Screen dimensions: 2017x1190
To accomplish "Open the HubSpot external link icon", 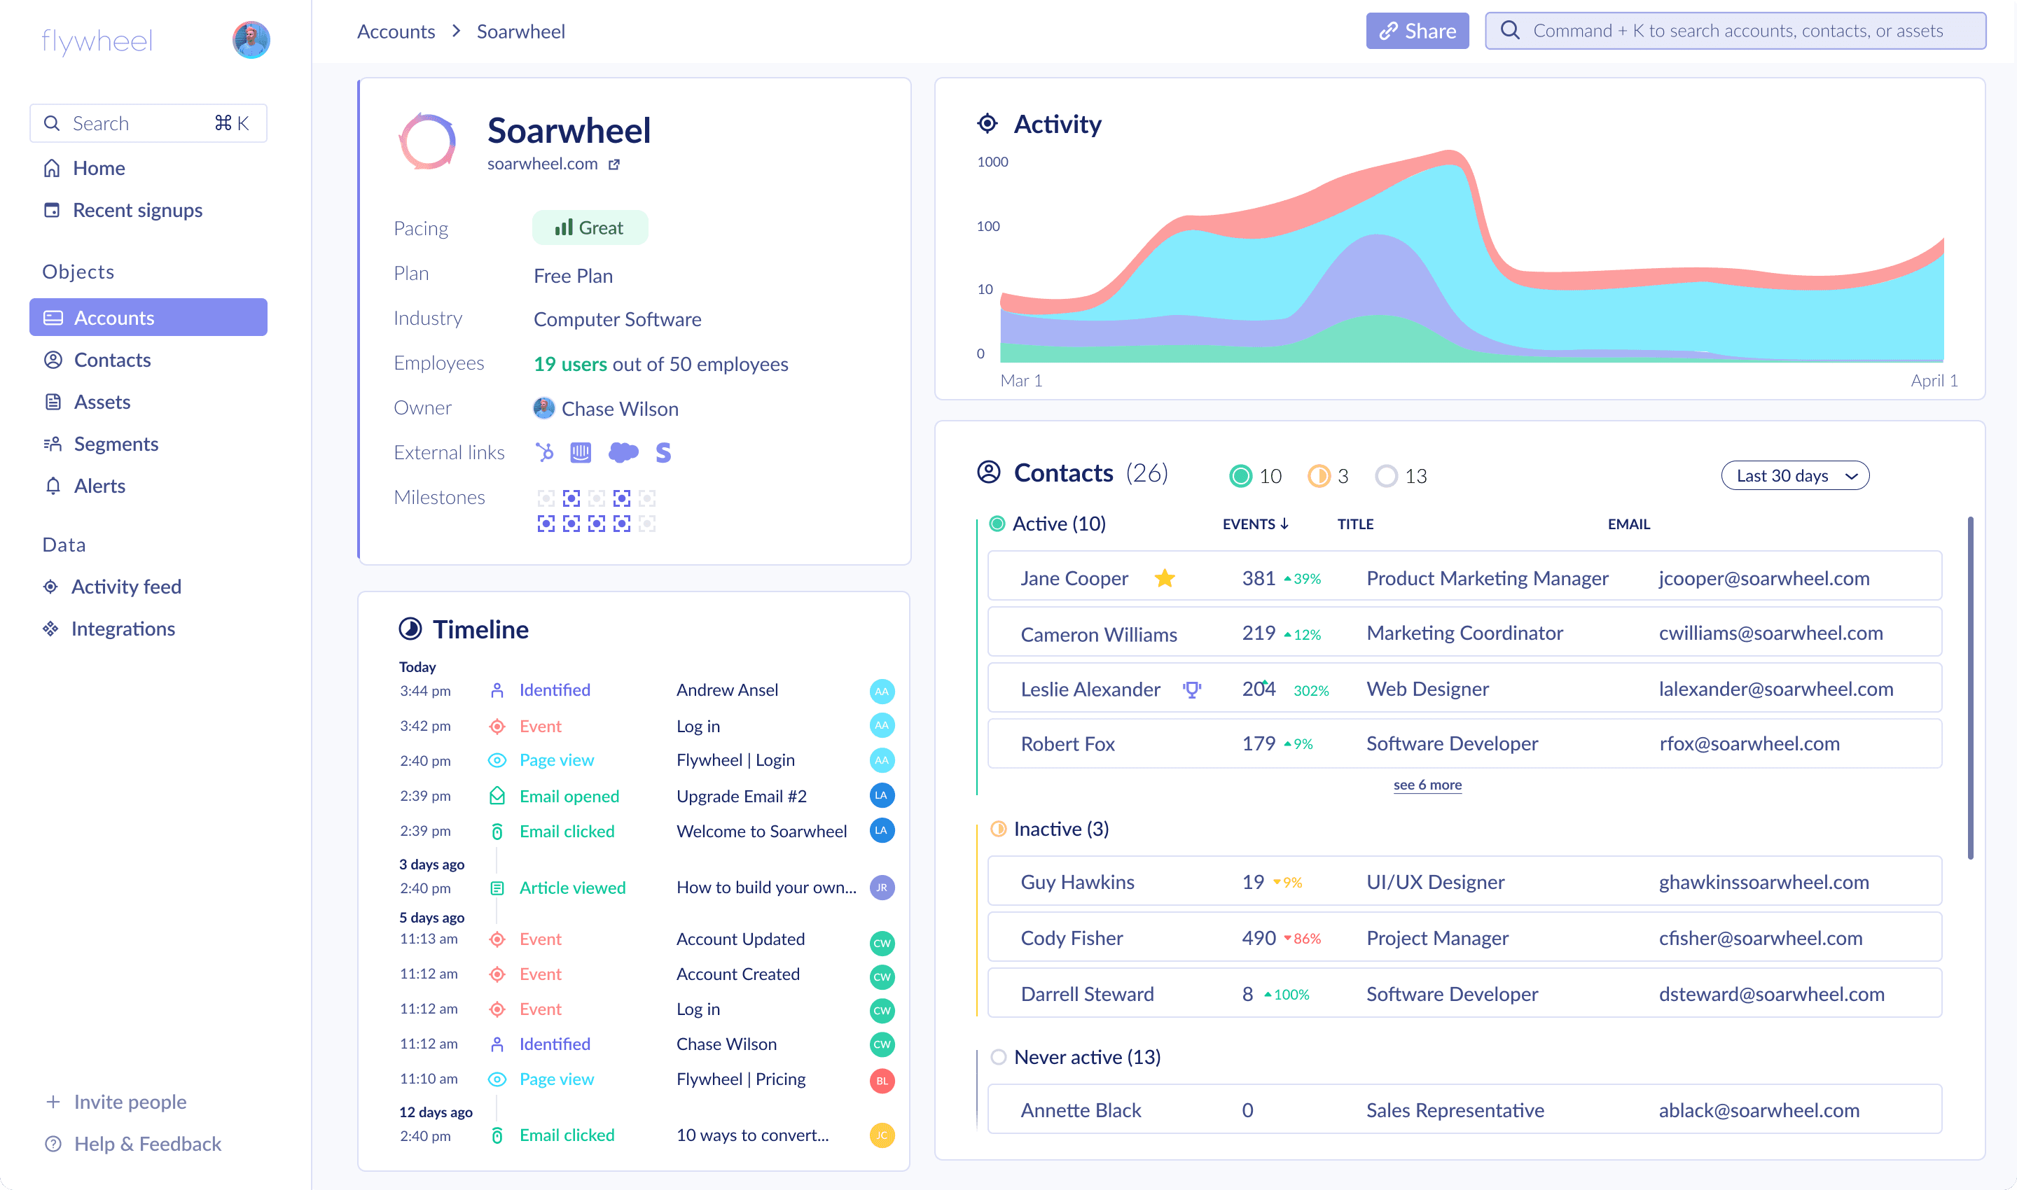I will 545,453.
